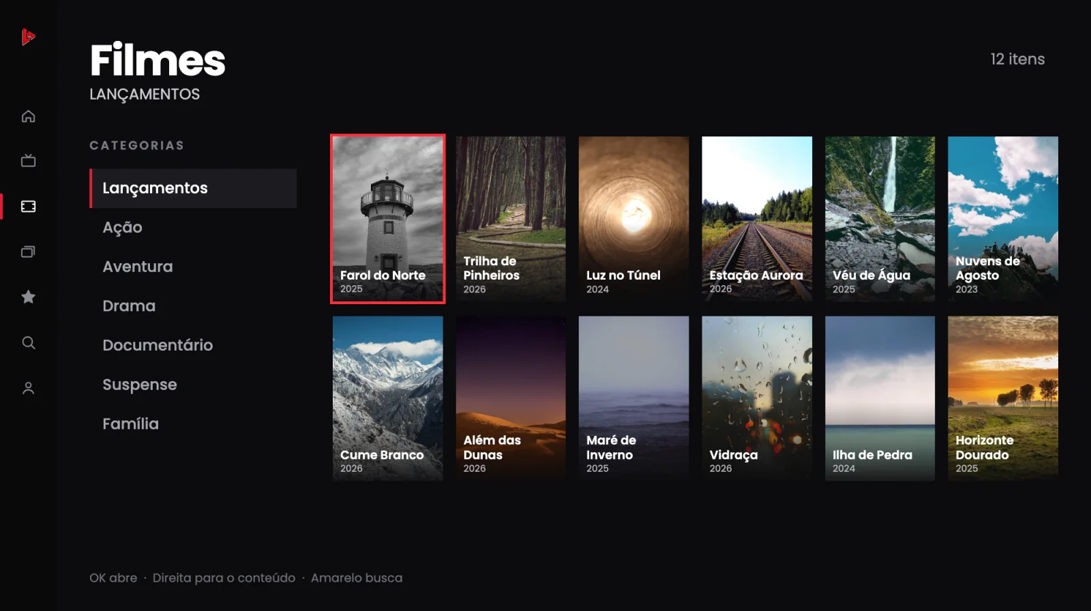Click the 'OK abre' hint text
Viewport: 1091px width, 611px height.
point(113,578)
